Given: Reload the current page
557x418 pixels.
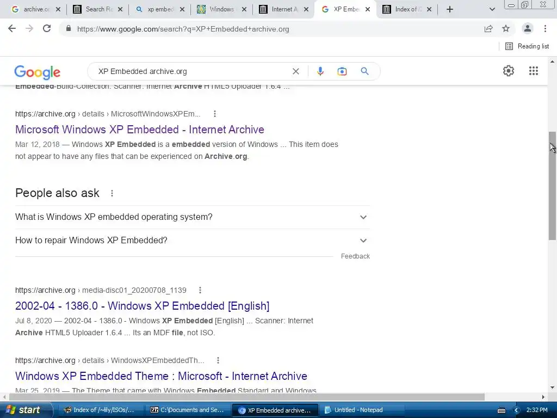Looking at the screenshot, I should tap(47, 29).
